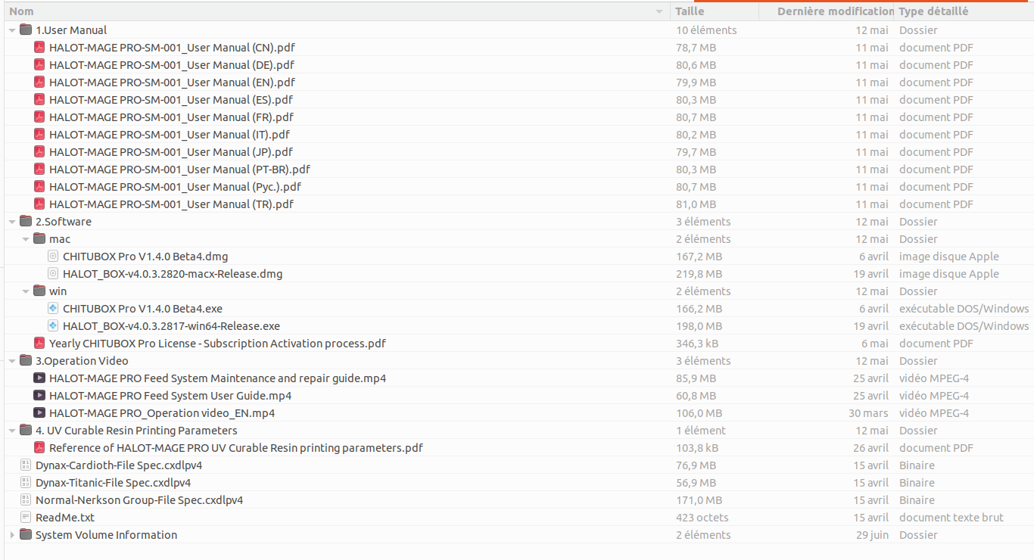Click the PDF icon beside User Manual (EN).pdf
Screen dimensions: 1034x560
pos(39,82)
